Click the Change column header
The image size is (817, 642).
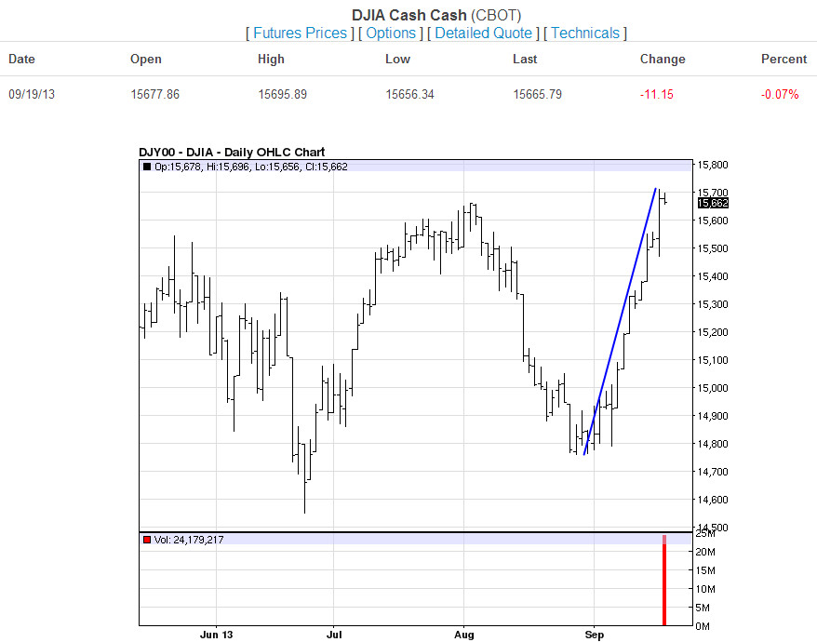(663, 59)
